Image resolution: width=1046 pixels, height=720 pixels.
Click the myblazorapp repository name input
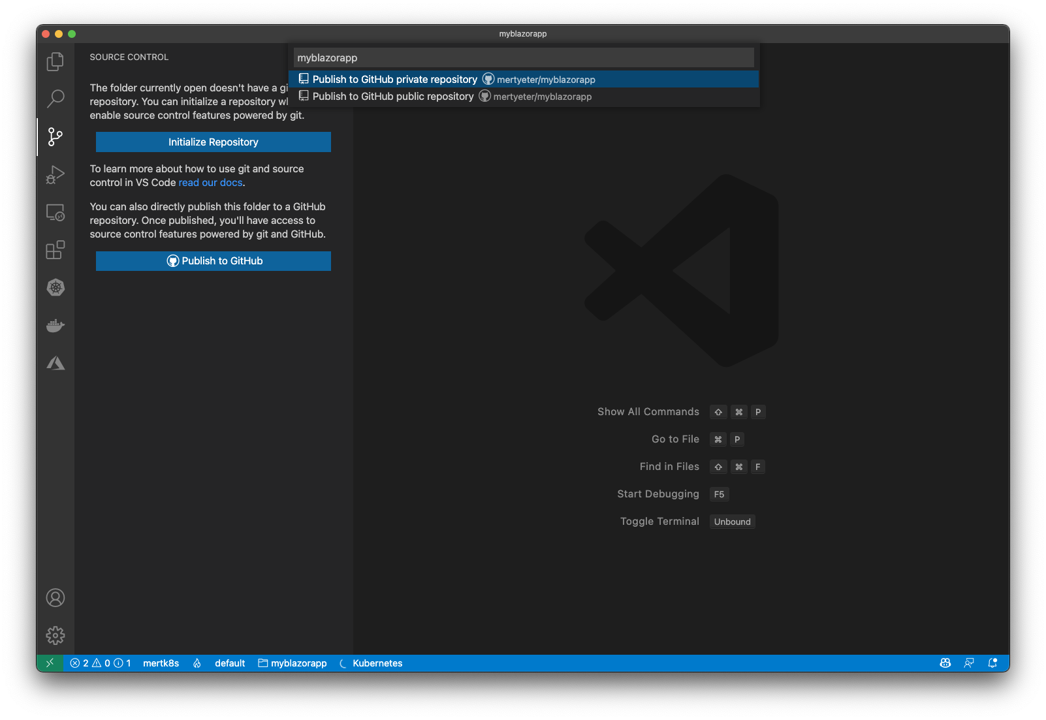pos(524,57)
